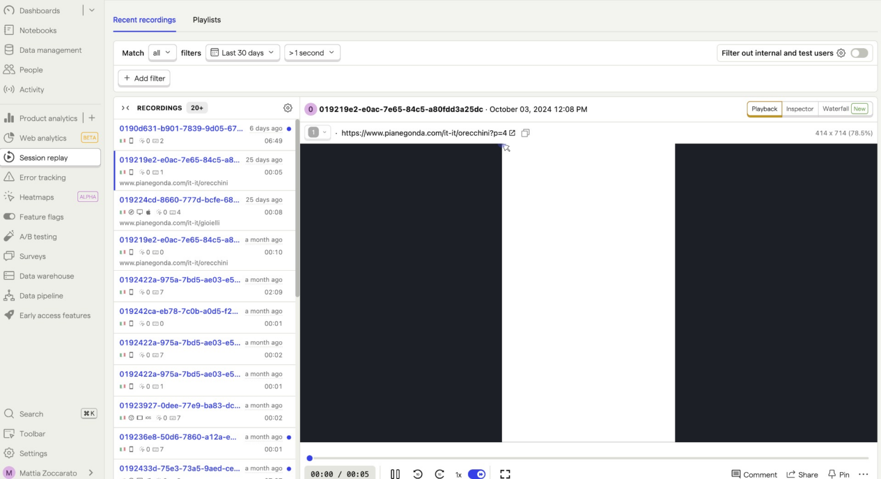This screenshot has width=881, height=479.
Task: Open the more options menu
Action: [863, 474]
